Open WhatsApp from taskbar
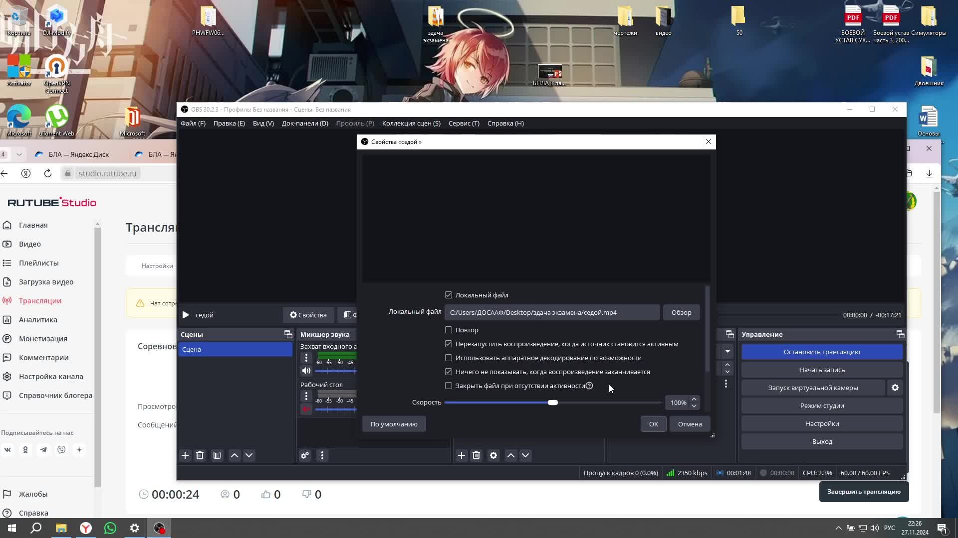 [x=110, y=528]
